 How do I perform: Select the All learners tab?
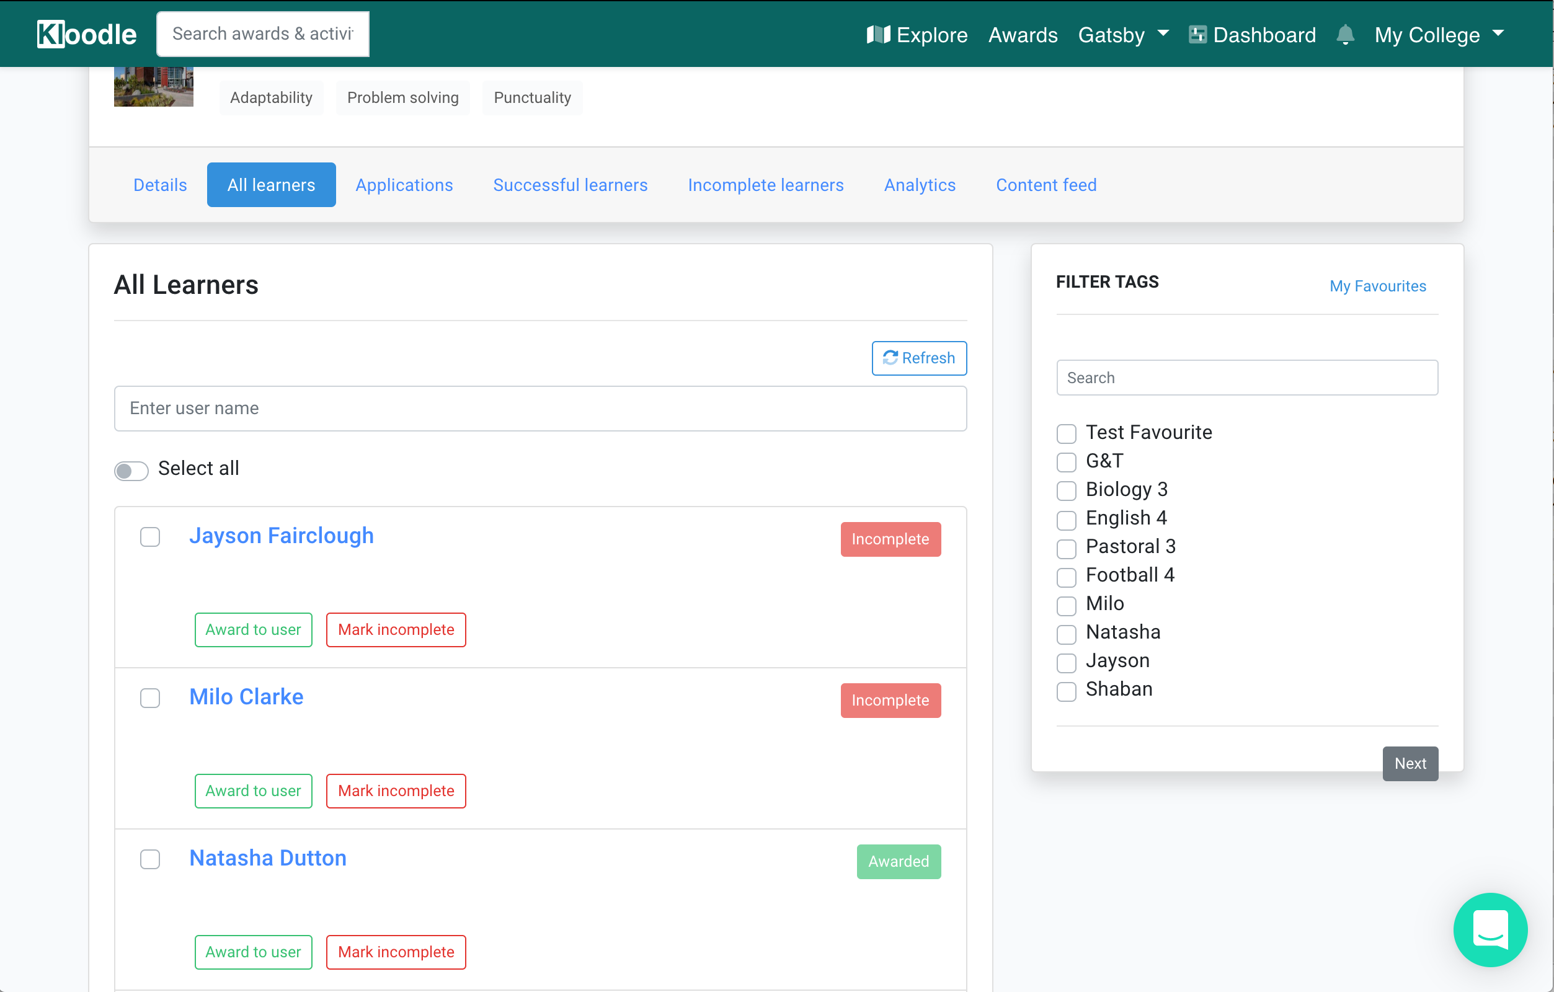click(x=271, y=185)
